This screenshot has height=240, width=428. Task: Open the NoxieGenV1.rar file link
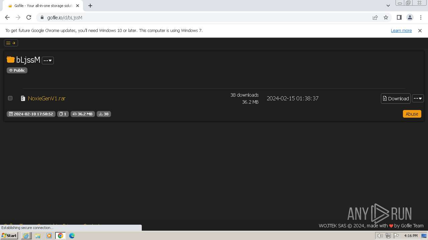(x=47, y=98)
